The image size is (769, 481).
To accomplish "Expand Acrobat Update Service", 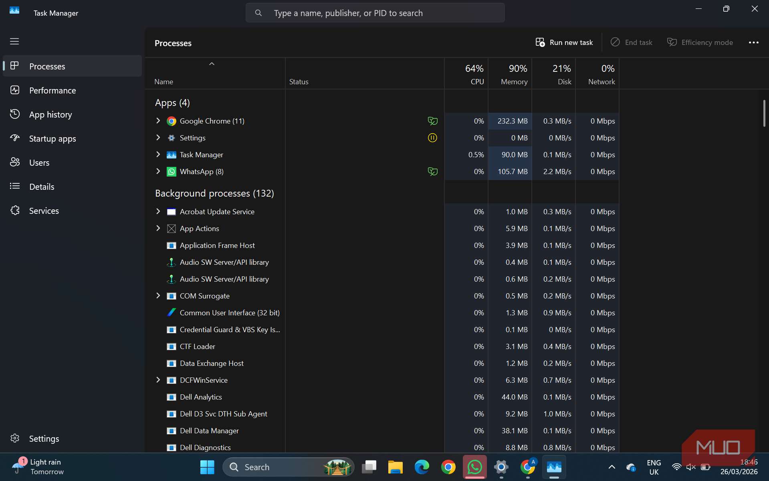I will pos(158,211).
